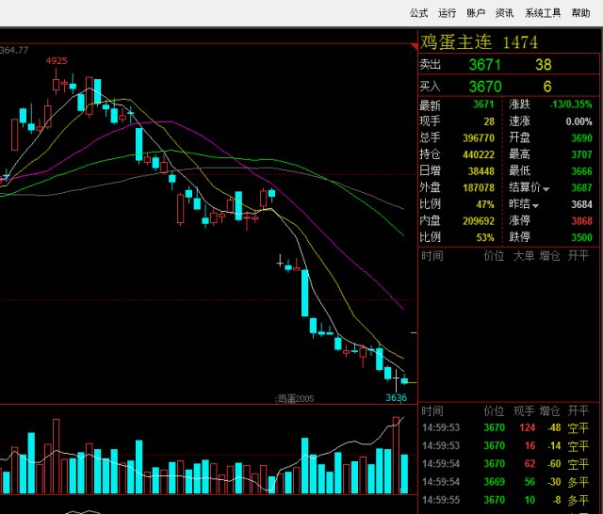The height and width of the screenshot is (514, 603).
Task: Expand the 昨结 dropdown arrow
Action: click(535, 206)
